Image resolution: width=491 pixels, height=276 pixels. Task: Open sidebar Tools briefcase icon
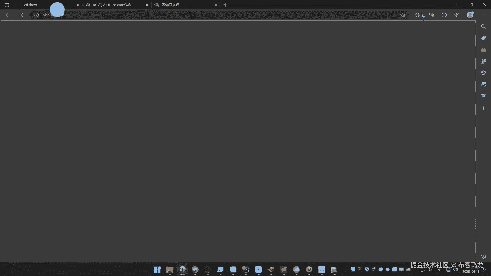(483, 50)
